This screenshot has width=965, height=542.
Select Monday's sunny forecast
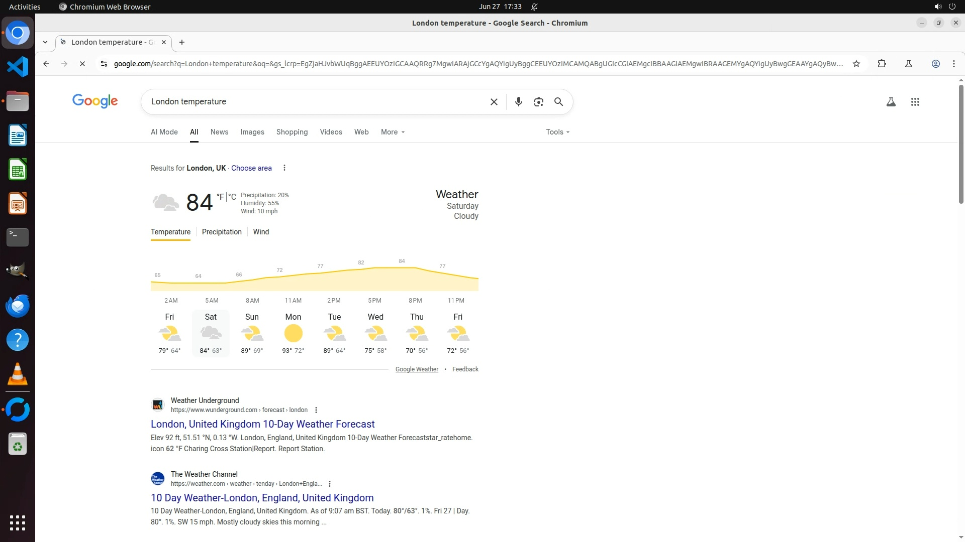click(293, 333)
